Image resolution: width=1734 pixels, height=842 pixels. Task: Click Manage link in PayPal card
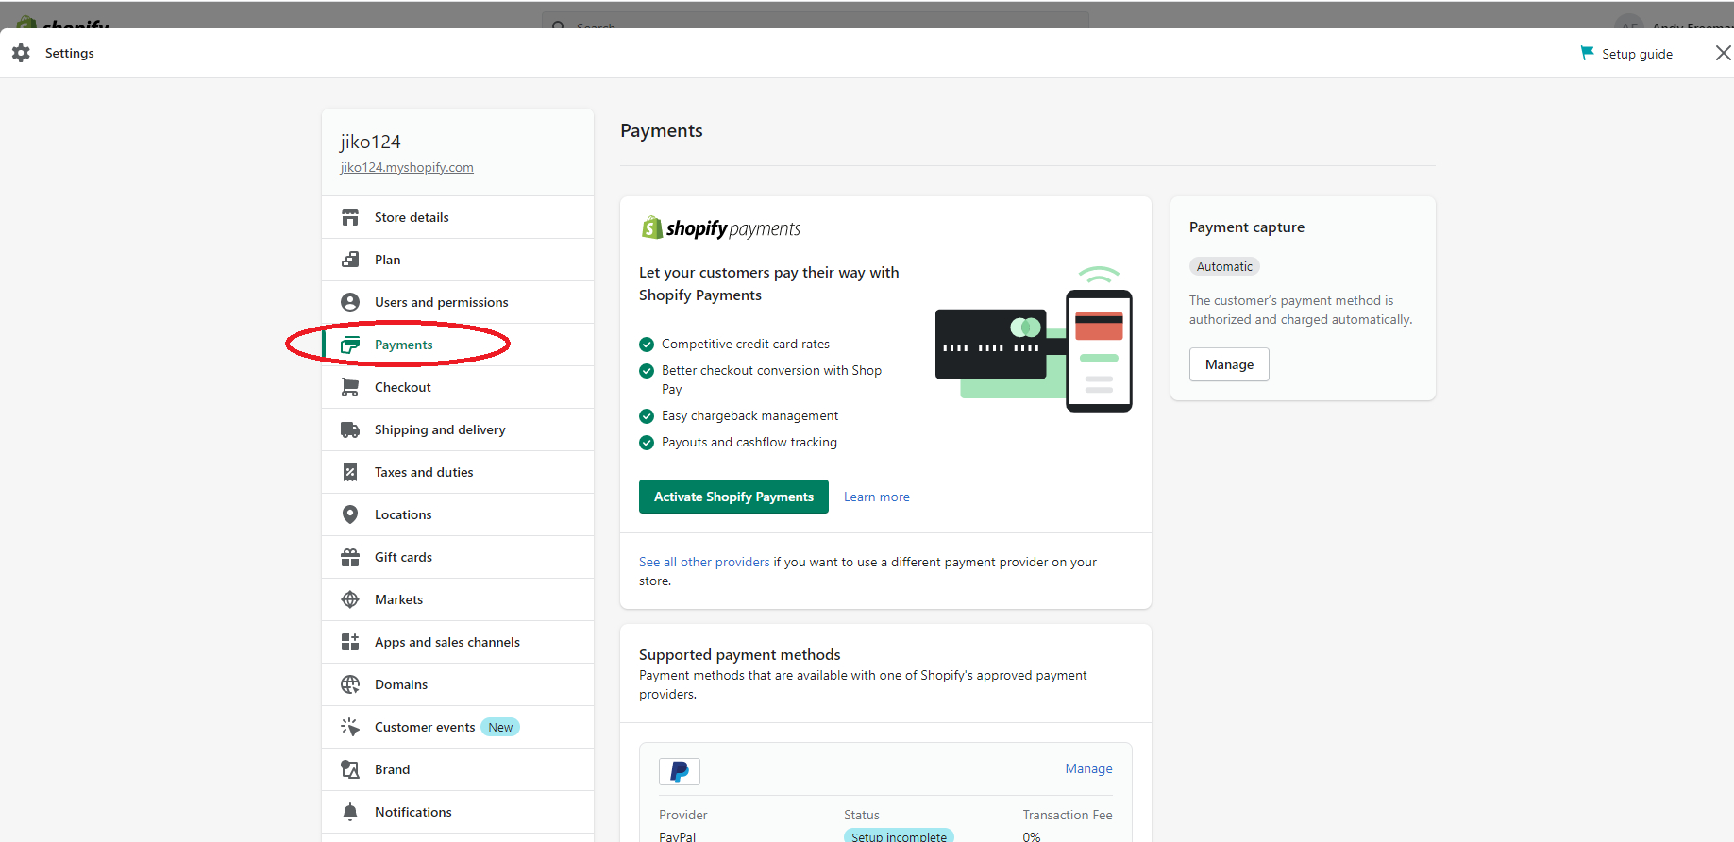[x=1088, y=768]
